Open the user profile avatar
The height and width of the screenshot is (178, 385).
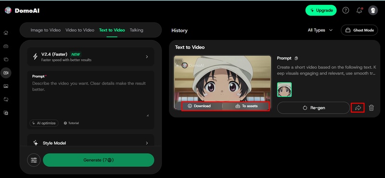pyautogui.click(x=373, y=10)
